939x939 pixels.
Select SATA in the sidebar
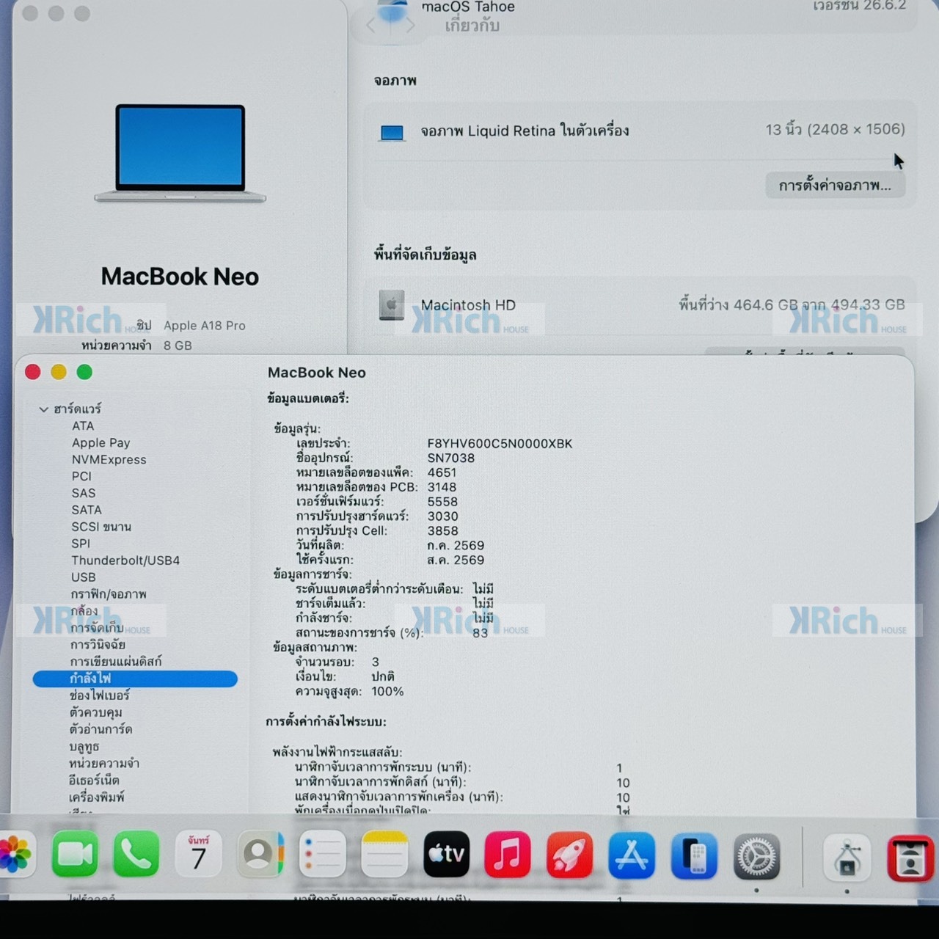87,510
